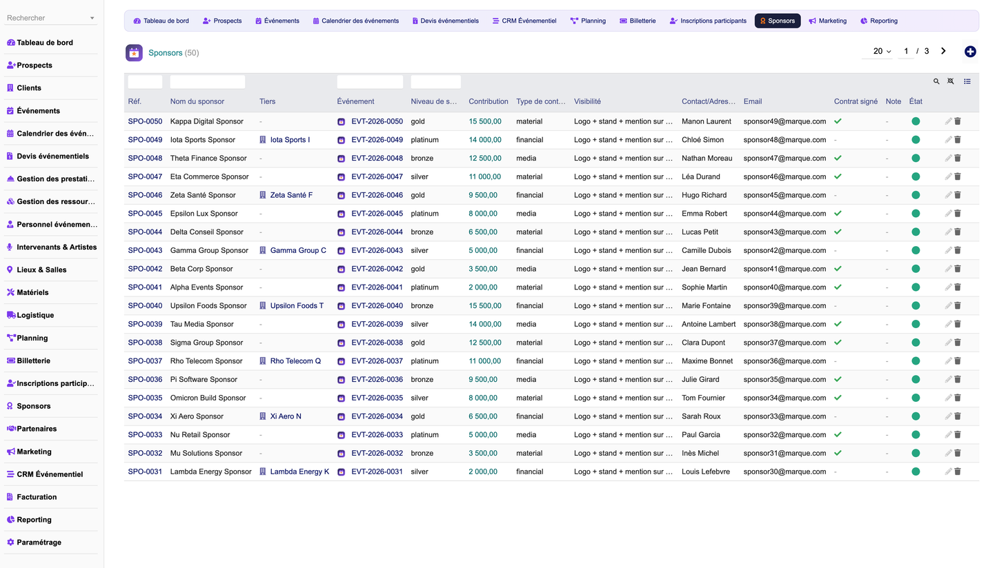Open Partenaires in the sidebar
Screen dimensions: 997x568
37,429
